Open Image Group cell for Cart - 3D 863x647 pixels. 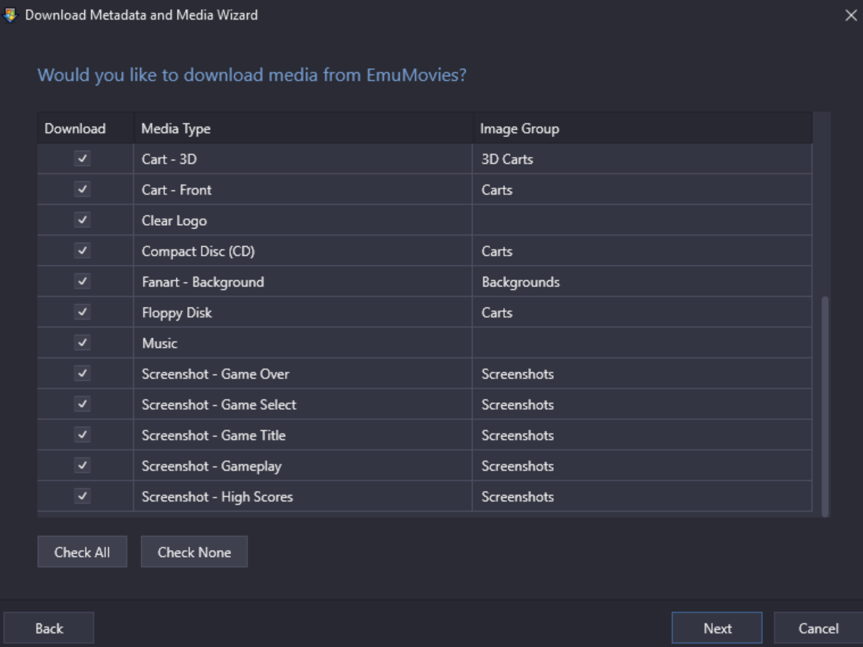click(x=642, y=159)
